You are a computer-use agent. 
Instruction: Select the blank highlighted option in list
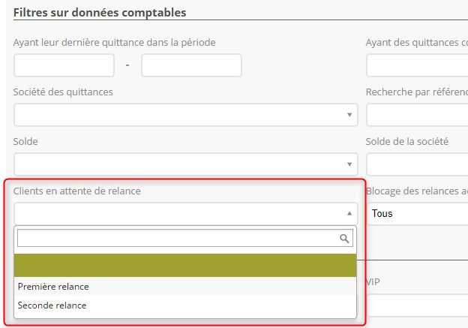tap(185, 266)
